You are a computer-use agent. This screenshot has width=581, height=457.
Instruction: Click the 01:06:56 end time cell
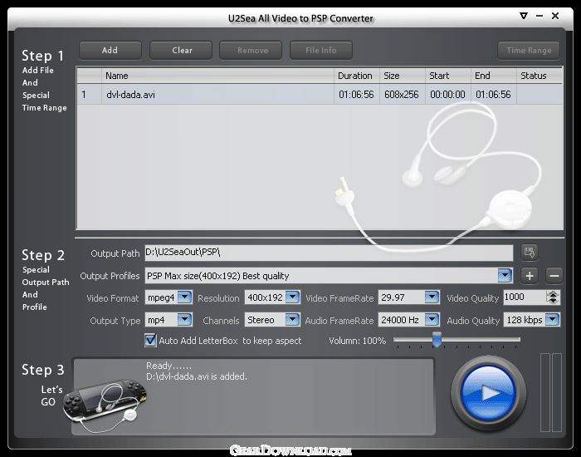coord(493,95)
